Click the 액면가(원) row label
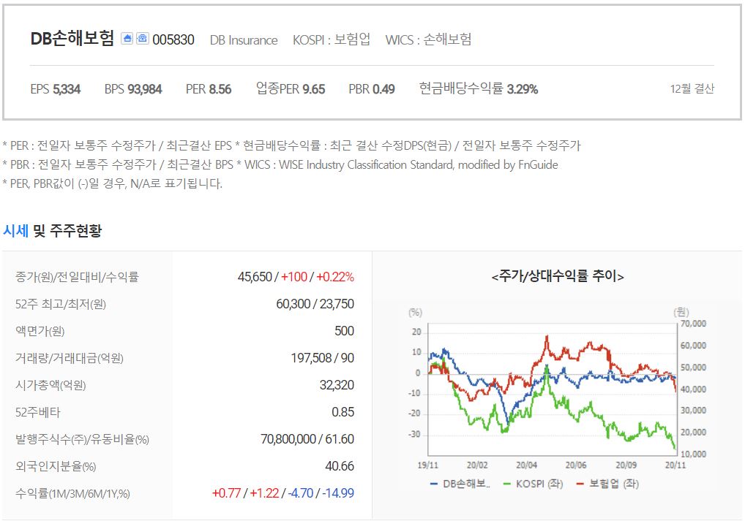 (x=40, y=331)
